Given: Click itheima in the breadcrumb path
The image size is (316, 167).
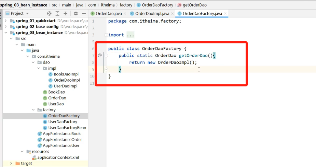Looking at the screenshot, I should 108,5.
